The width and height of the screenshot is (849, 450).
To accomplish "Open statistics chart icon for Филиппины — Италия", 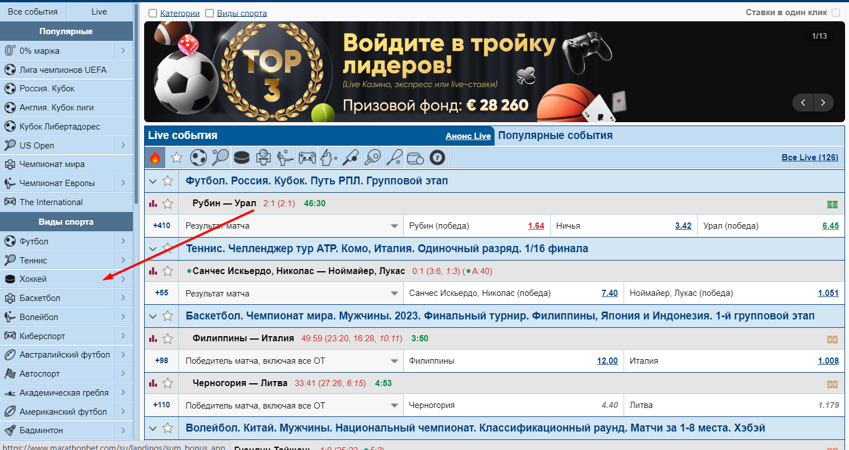I will click(x=153, y=338).
